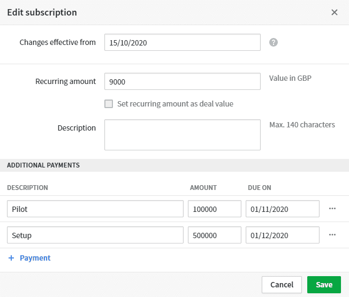Change the 100000 amount field
This screenshot has width=349, height=297.
coord(215,209)
